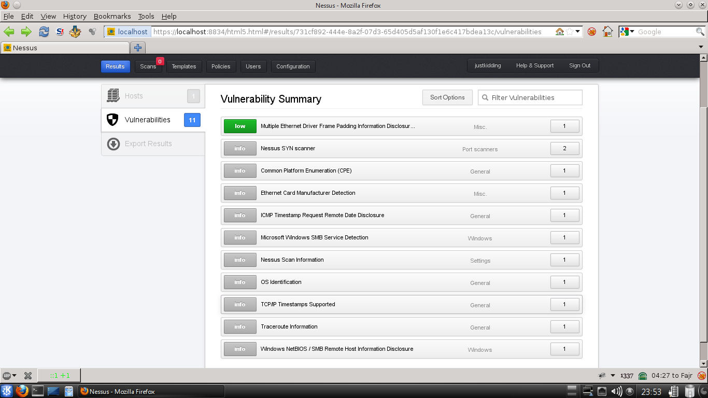
Task: Click the grey spheres icon in the toolbar
Action: click(92, 32)
